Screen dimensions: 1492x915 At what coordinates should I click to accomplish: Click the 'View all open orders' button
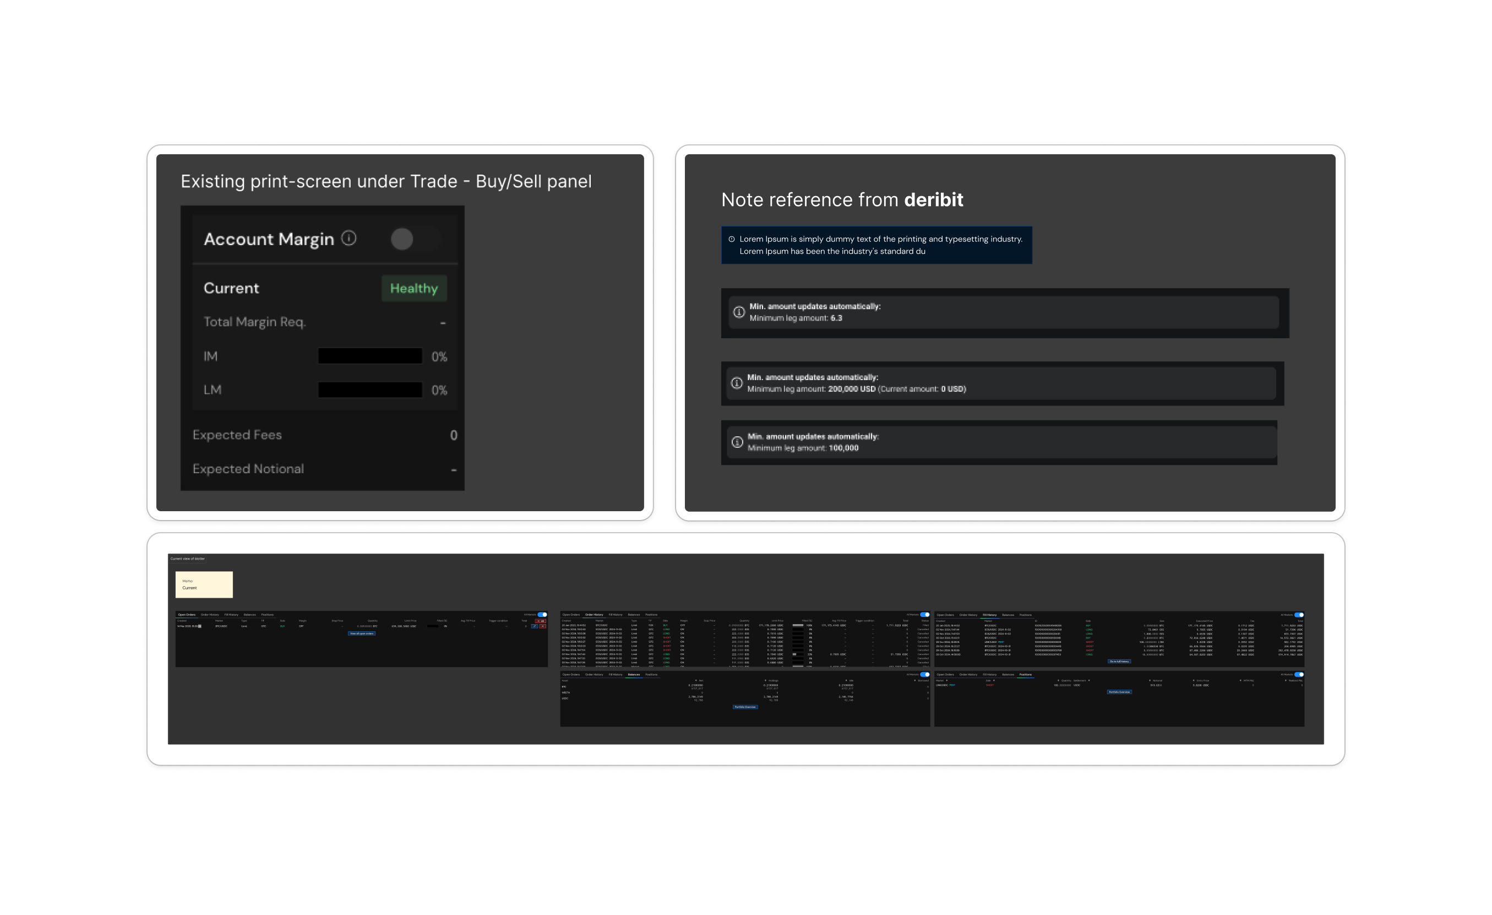[362, 634]
